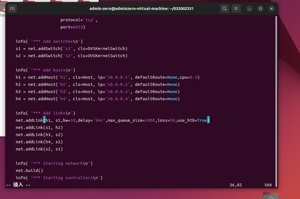Click the h2 addHost line
Screen dimensions: 300x199
[x=98, y=84]
